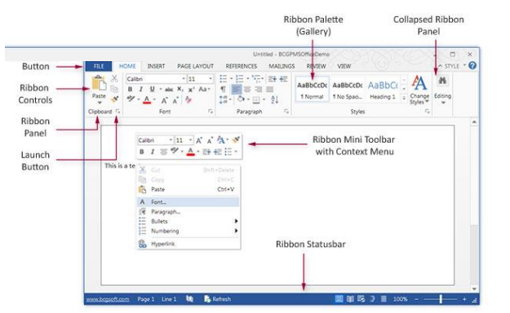Toggle Underline in the ribbon Font panel
Viewport: 510px width, 313px height.
click(152, 89)
